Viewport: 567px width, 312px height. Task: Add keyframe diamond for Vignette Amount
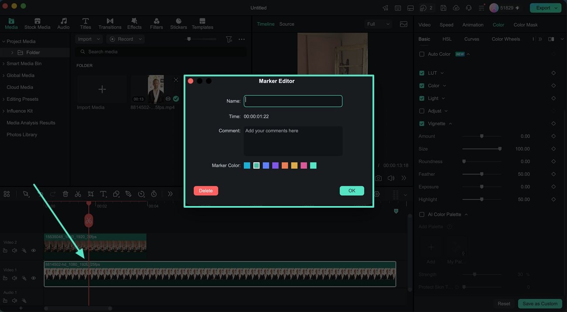pyautogui.click(x=553, y=136)
